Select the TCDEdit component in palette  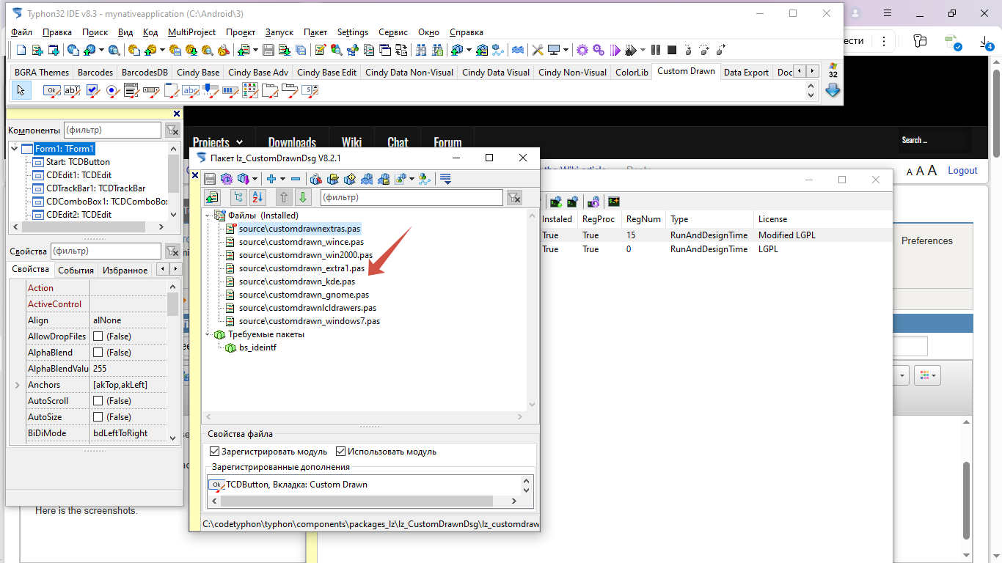click(x=72, y=91)
